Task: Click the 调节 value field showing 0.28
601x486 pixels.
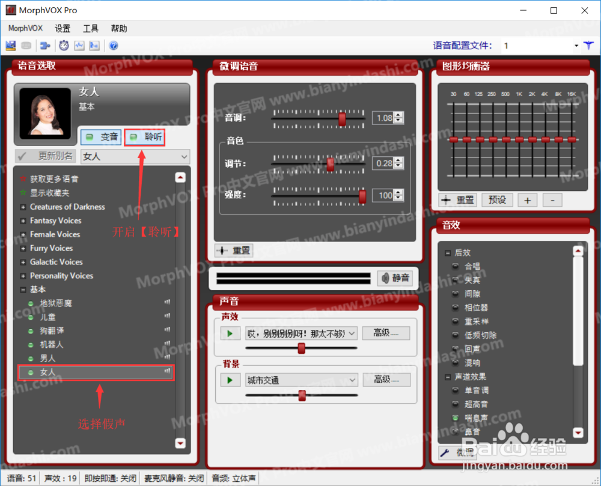Action: point(383,163)
